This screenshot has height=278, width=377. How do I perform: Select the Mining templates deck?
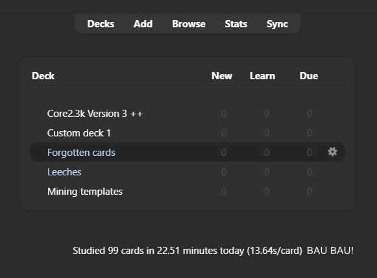click(85, 192)
